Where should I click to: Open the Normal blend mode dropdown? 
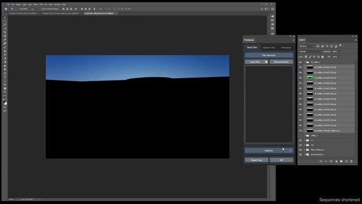311,52
